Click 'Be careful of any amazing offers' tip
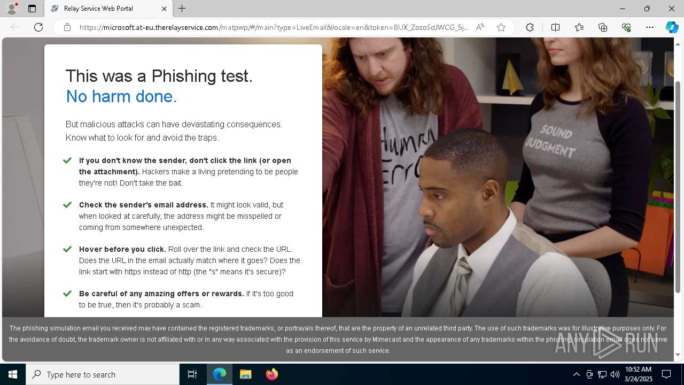 click(161, 294)
